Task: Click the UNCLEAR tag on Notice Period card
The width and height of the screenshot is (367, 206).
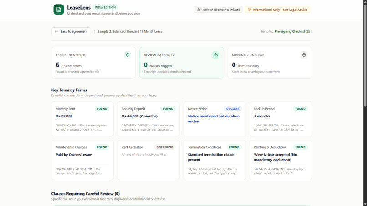Action: 233,109
